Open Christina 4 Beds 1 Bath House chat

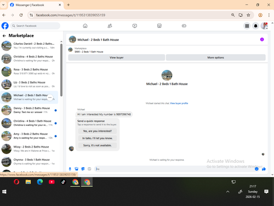pos(29,123)
